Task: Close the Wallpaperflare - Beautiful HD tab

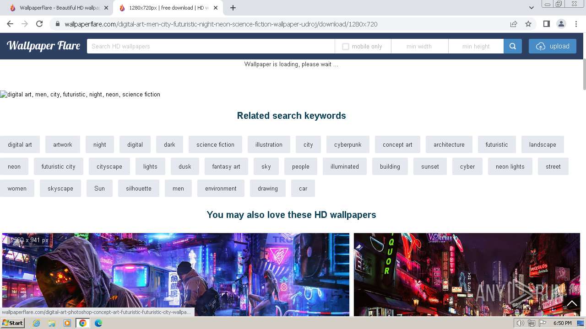Action: [x=106, y=8]
